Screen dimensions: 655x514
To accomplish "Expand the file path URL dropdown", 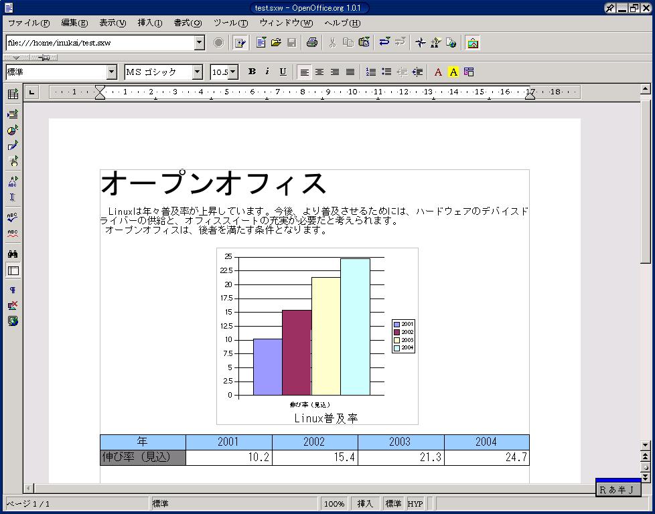I will pos(200,42).
